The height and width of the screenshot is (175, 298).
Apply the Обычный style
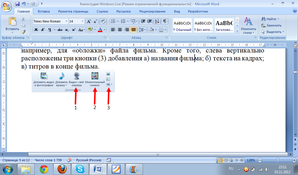182,25
